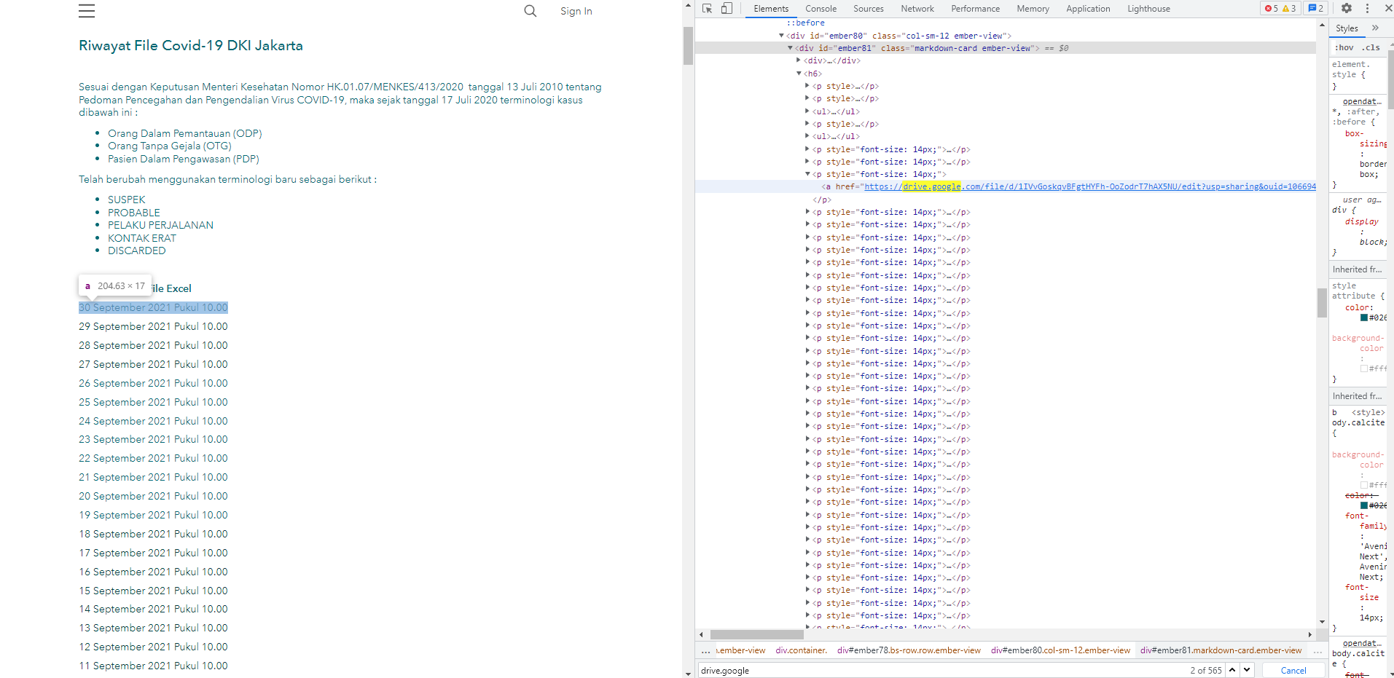Select div#ember80.col-sm-12 breadcrumb item
The width and height of the screenshot is (1394, 678).
click(x=1060, y=650)
